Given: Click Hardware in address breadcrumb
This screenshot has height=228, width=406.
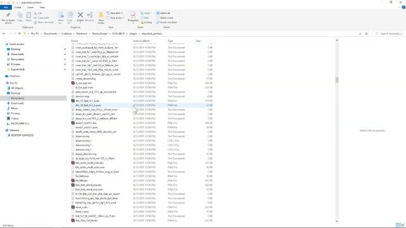Looking at the screenshot, I should [x=82, y=34].
